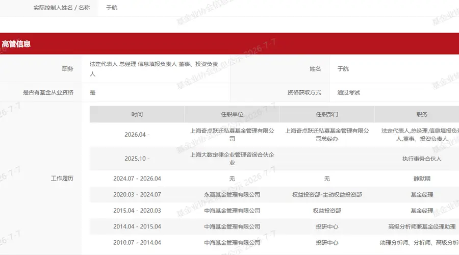Click the executive name 于航 beside 姓名
The image size is (459, 255).
tap(343, 69)
